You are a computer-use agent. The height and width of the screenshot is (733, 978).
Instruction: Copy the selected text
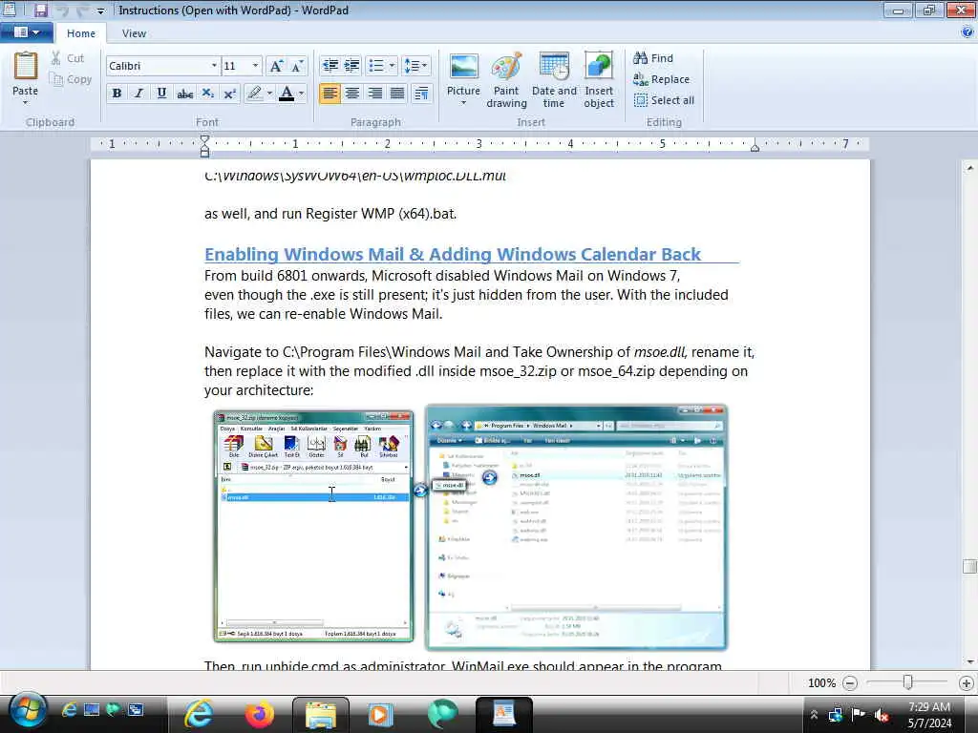pos(71,79)
